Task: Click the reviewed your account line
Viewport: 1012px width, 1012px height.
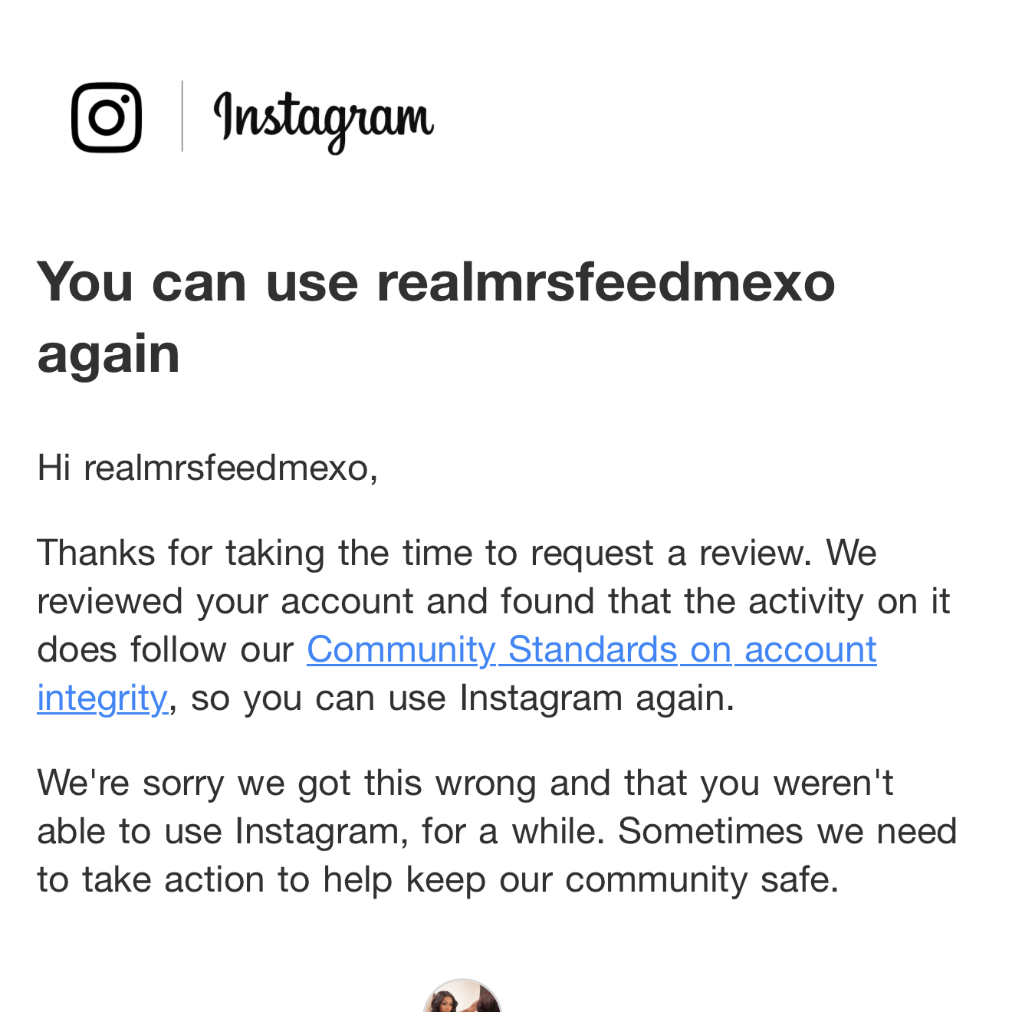Action: pos(494,601)
